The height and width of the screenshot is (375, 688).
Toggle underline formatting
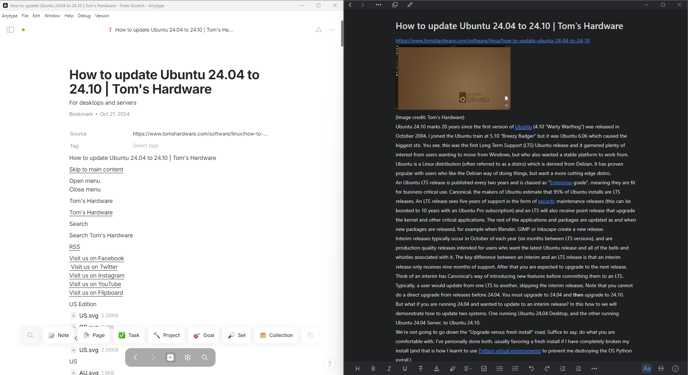point(405,369)
